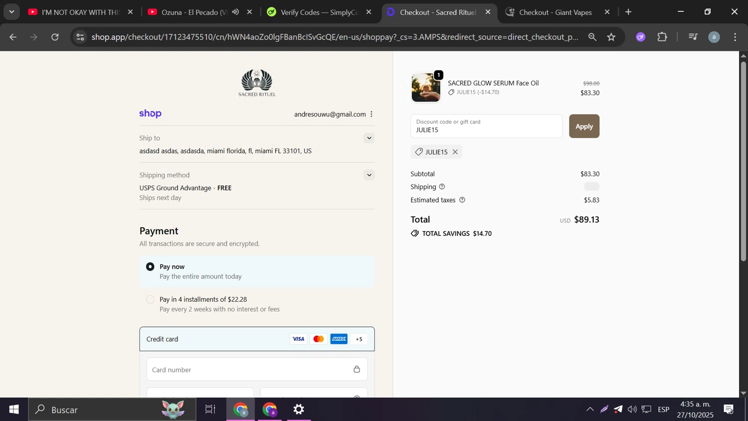The height and width of the screenshot is (421, 748).
Task: Click the Card number input field
Action: (257, 370)
